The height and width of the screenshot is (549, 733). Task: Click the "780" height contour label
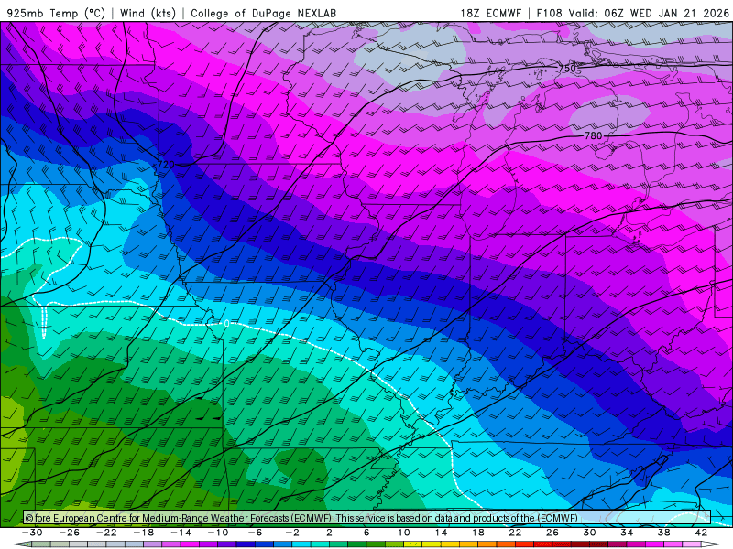tap(593, 135)
